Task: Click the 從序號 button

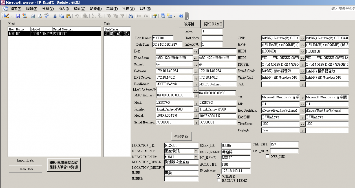Action: (189, 24)
